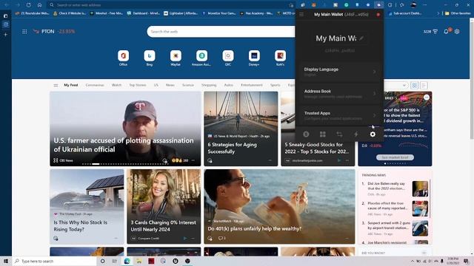Expand the Address Book setting
Viewport: 474px width, 266px height.
click(x=340, y=94)
